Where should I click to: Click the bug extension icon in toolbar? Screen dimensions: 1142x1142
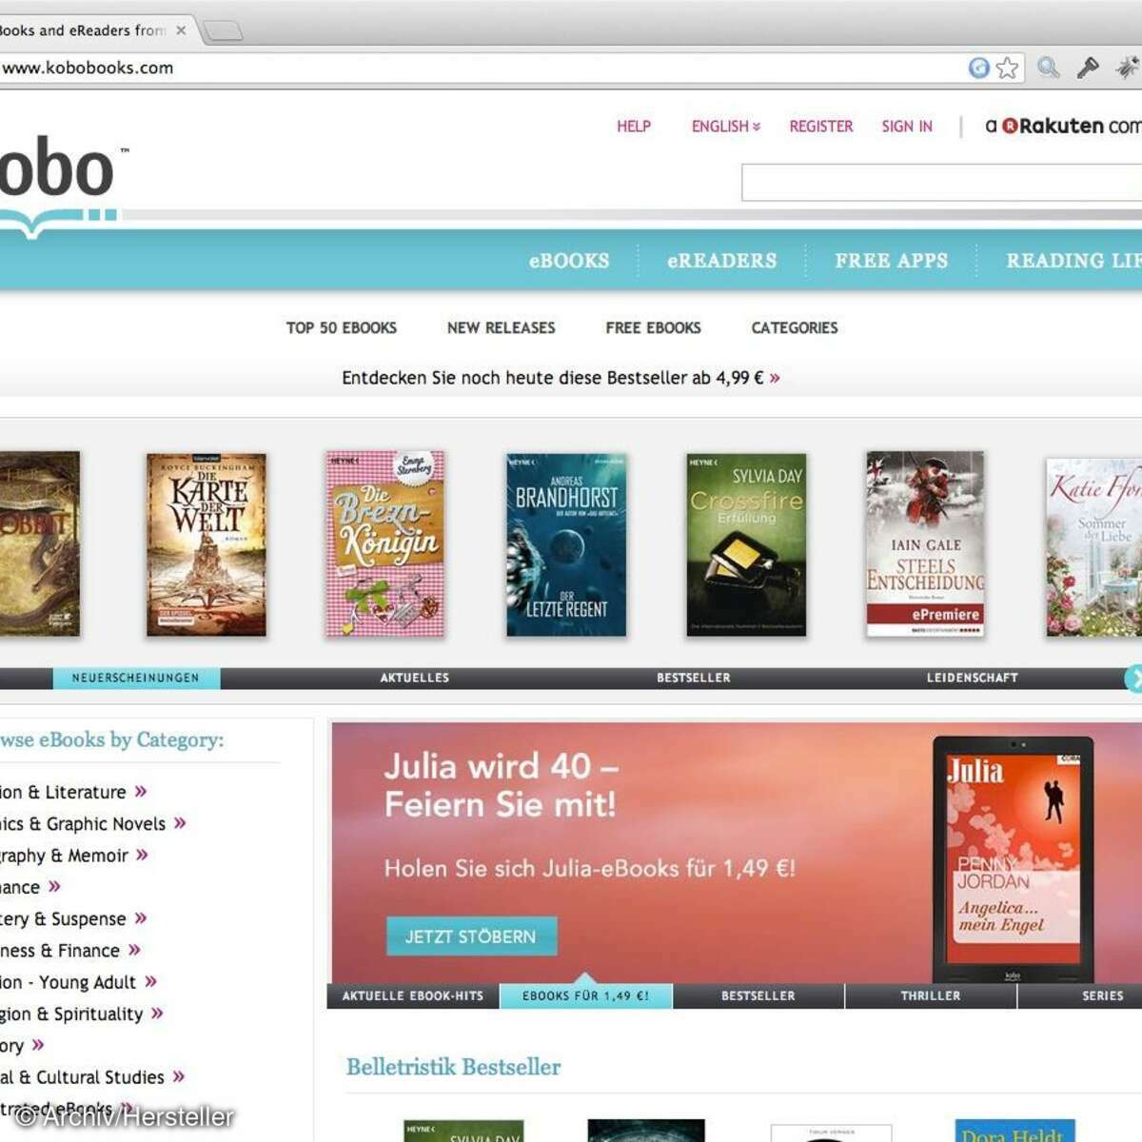click(x=1127, y=68)
